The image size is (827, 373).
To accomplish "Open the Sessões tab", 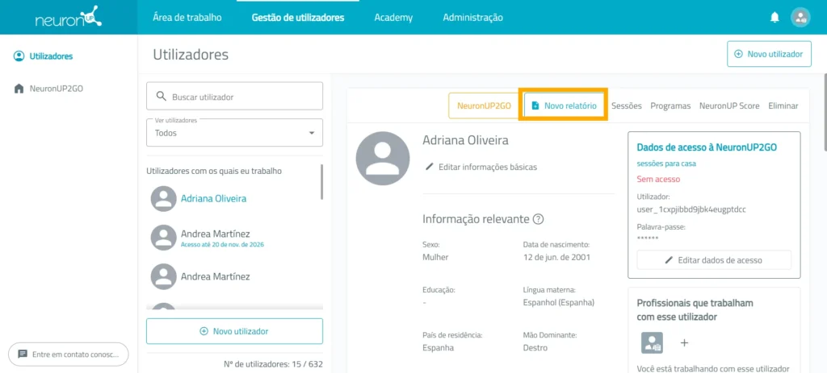I will (627, 106).
